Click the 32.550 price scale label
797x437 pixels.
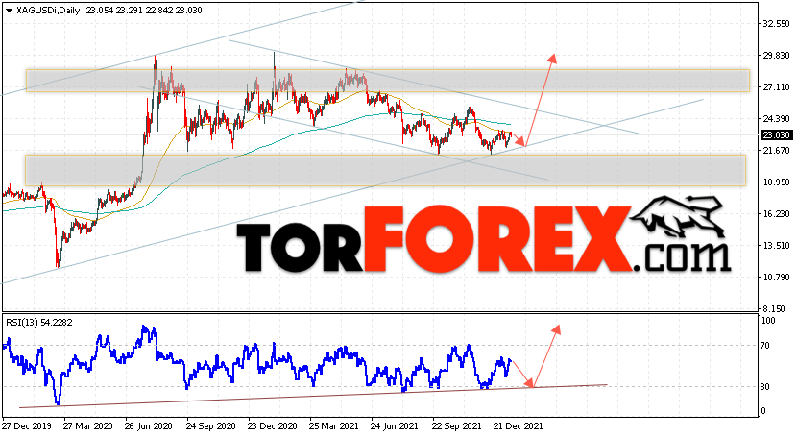pyautogui.click(x=776, y=24)
